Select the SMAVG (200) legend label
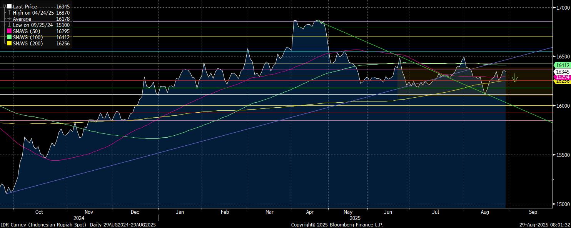The width and height of the screenshot is (571, 228). 28,43
